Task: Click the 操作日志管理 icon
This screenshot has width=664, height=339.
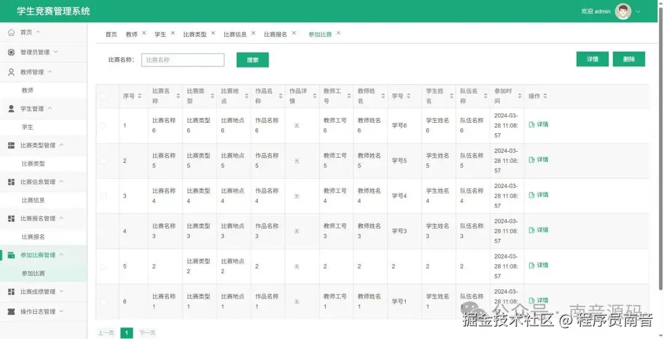Action: [x=12, y=311]
